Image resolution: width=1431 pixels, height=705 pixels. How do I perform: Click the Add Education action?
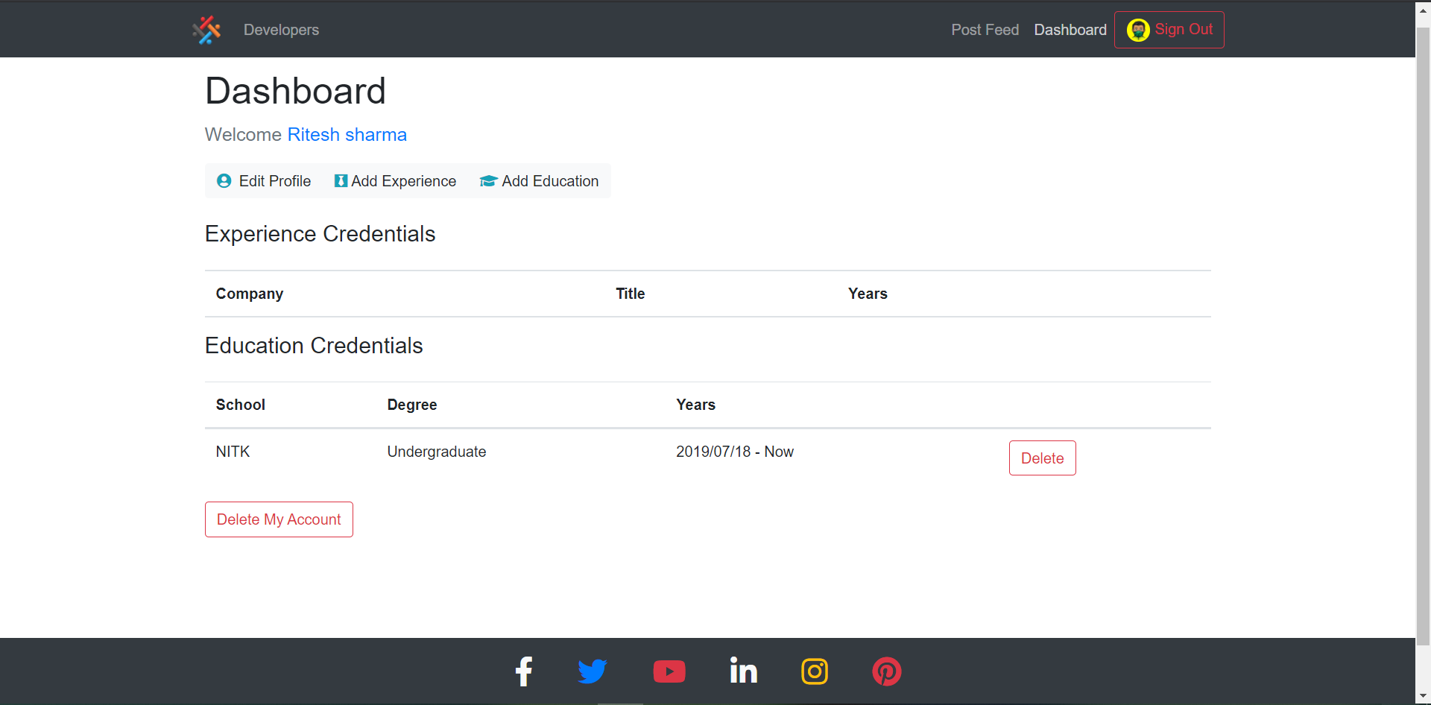(x=549, y=180)
